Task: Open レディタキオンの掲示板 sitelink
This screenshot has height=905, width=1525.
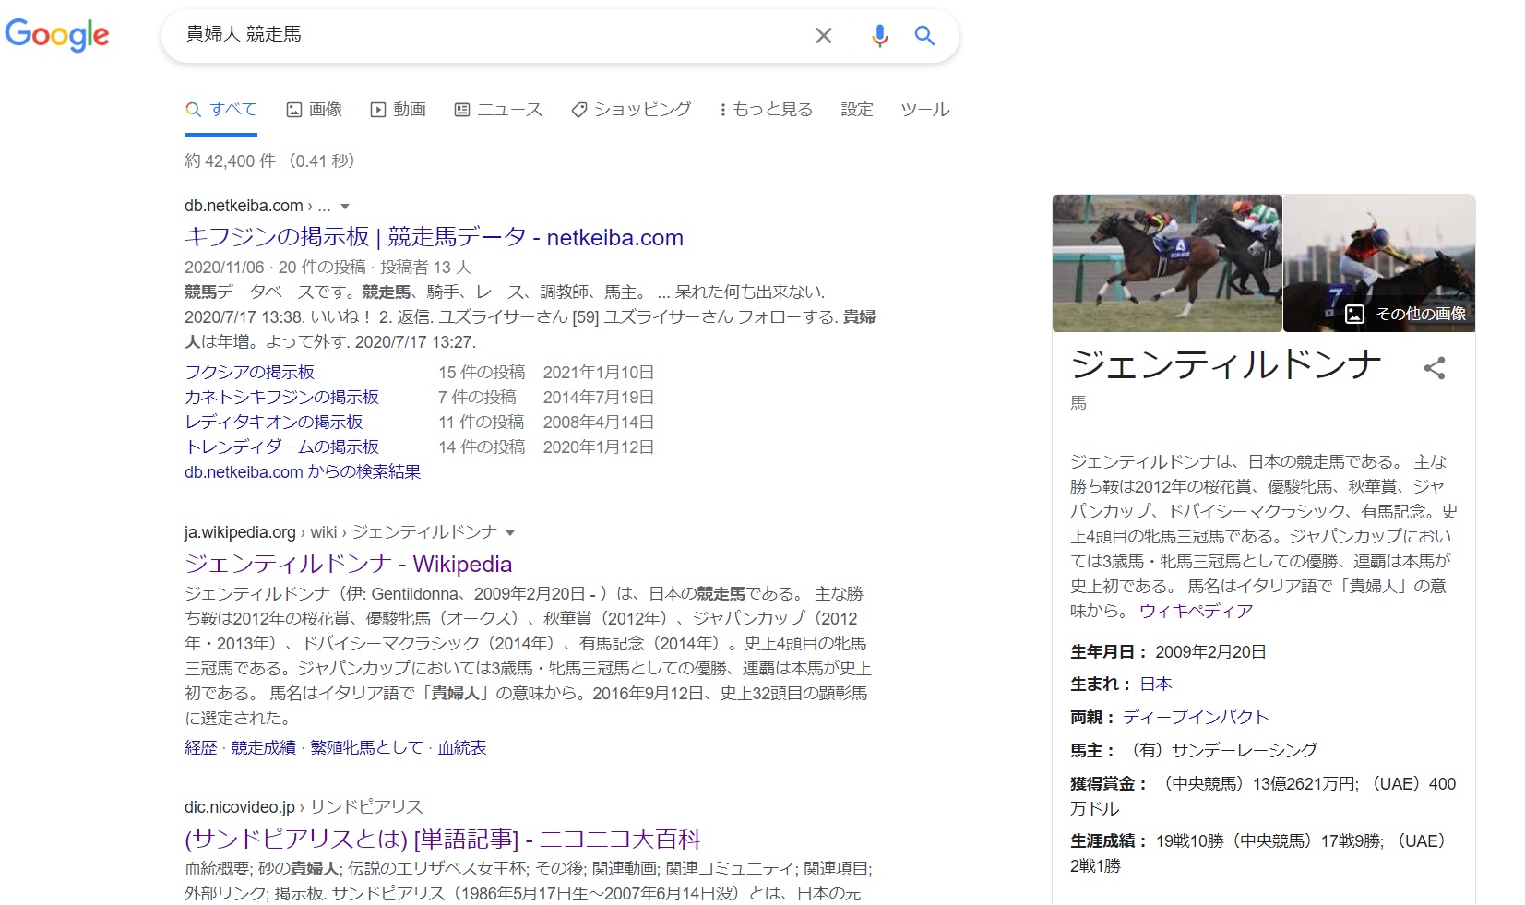Action: tap(273, 422)
